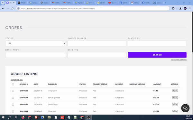The image size is (193, 120).
Task: Open the tab search chevron in Chrome
Action: pyautogui.click(x=3, y=3)
